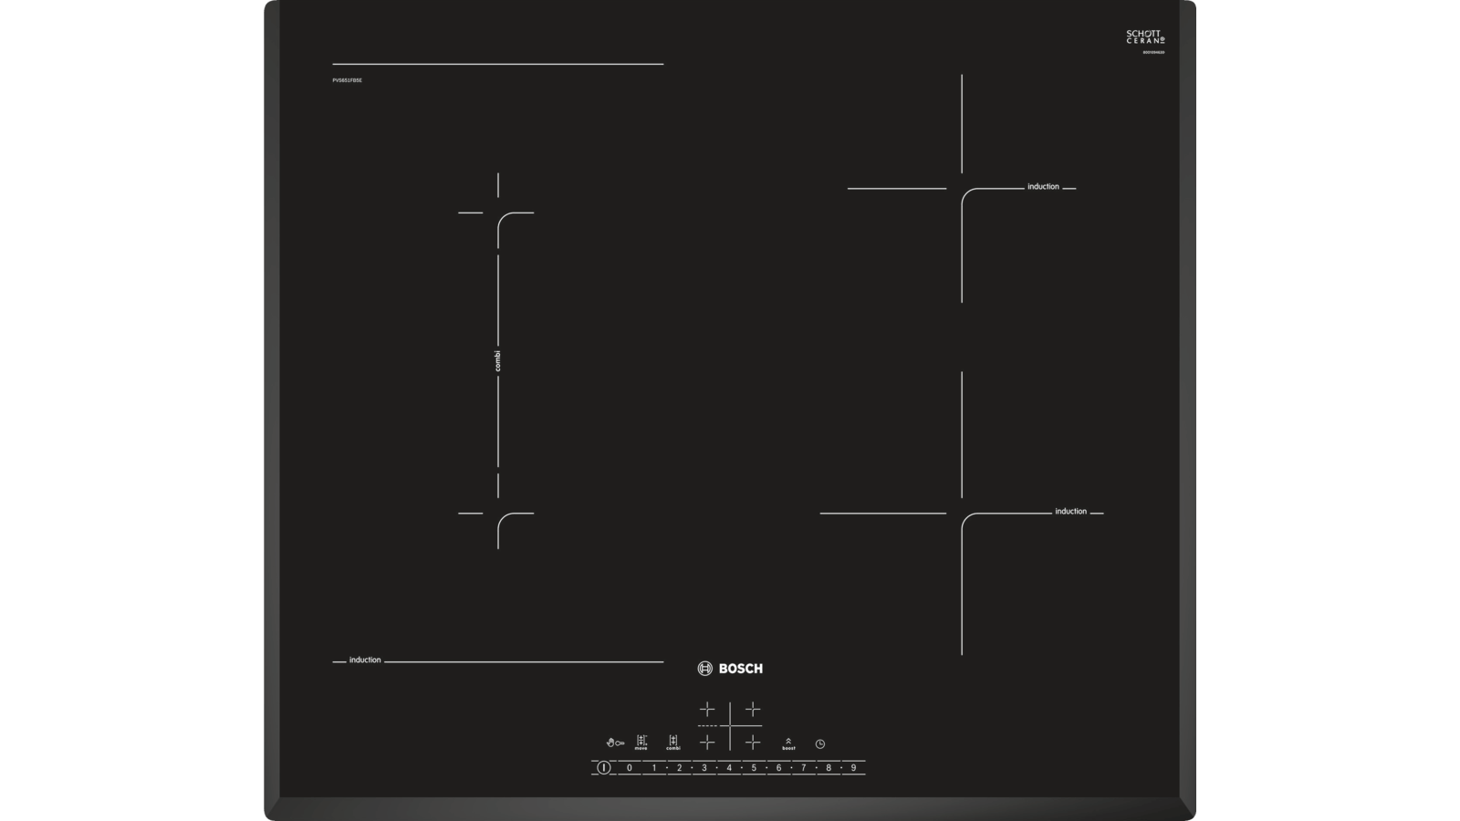Set power level to 9
Viewport: 1460px width, 821px height.
tap(853, 768)
